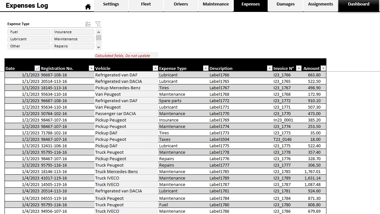Image resolution: width=380 pixels, height=214 pixels.
Task: Open Description column filter dropdown
Action: coord(270,68)
